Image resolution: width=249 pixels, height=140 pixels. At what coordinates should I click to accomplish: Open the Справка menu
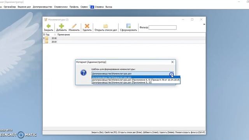tap(99, 7)
